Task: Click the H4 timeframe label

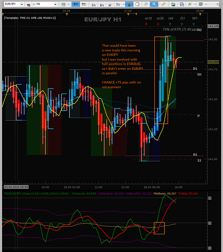Action: (171, 19)
